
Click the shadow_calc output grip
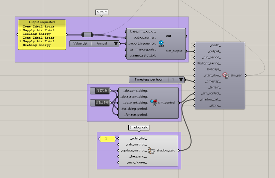[179, 150]
